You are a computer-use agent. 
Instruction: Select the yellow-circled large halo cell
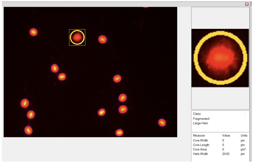77,37
